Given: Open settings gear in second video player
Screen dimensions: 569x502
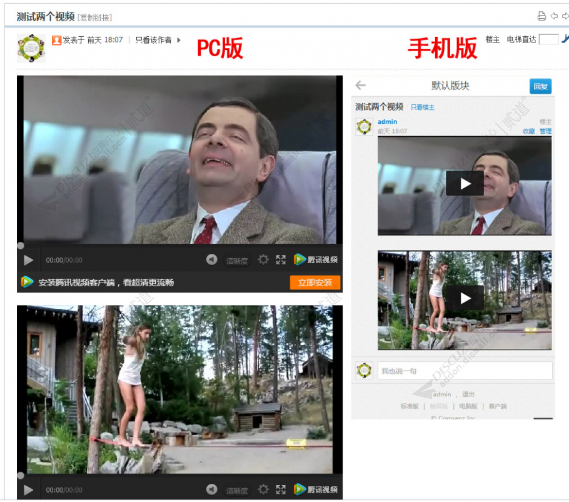Looking at the screenshot, I should (x=263, y=489).
